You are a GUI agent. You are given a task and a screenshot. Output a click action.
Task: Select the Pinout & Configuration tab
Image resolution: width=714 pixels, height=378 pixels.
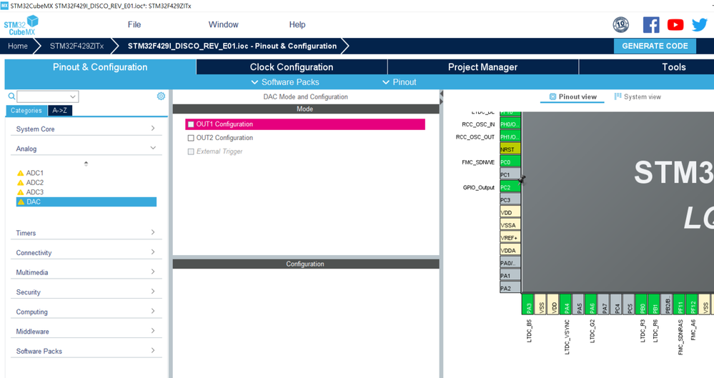tap(100, 67)
